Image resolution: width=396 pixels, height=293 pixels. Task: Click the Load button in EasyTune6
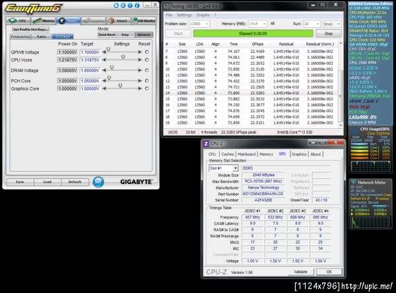click(48, 182)
